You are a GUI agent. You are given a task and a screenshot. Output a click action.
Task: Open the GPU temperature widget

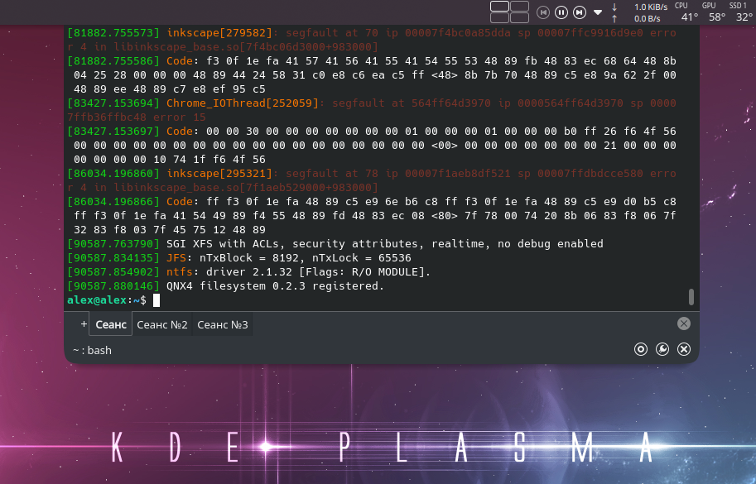(716, 12)
